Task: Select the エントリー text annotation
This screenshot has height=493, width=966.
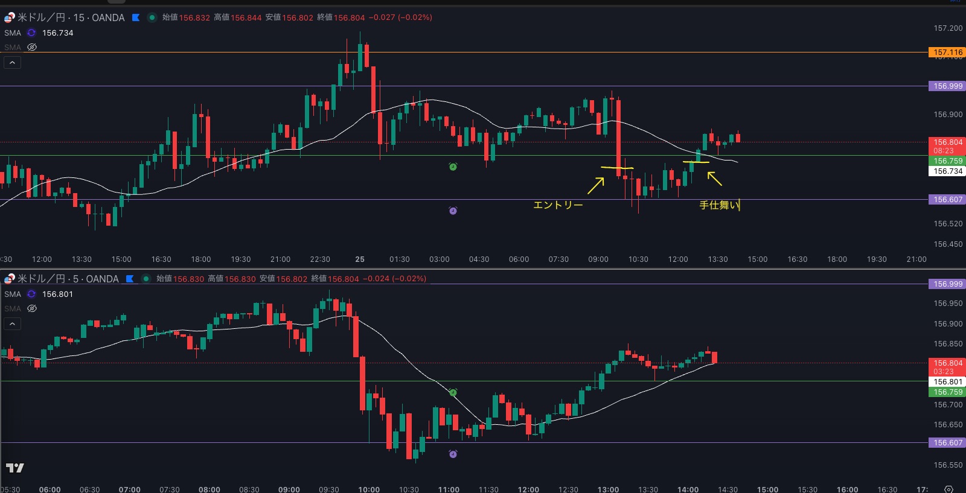Action: pyautogui.click(x=558, y=205)
